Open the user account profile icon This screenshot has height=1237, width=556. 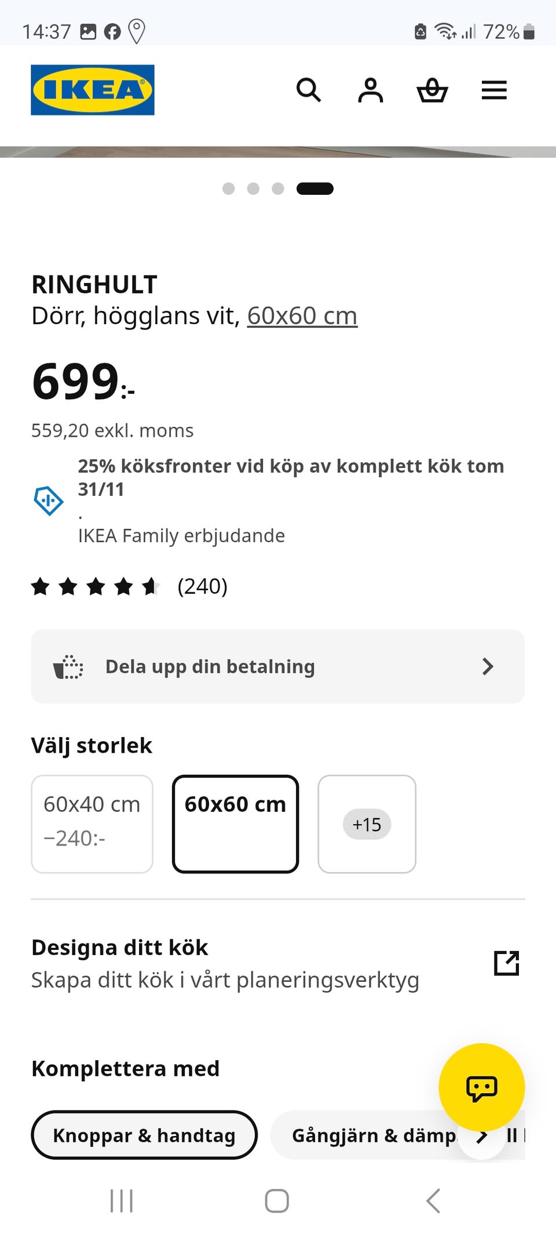(x=371, y=90)
